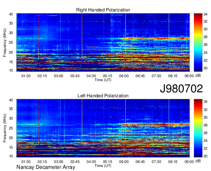This screenshot has height=171, width=211.
Task: Click the right-handed plot's color scale bar
Action: [x=198, y=42]
